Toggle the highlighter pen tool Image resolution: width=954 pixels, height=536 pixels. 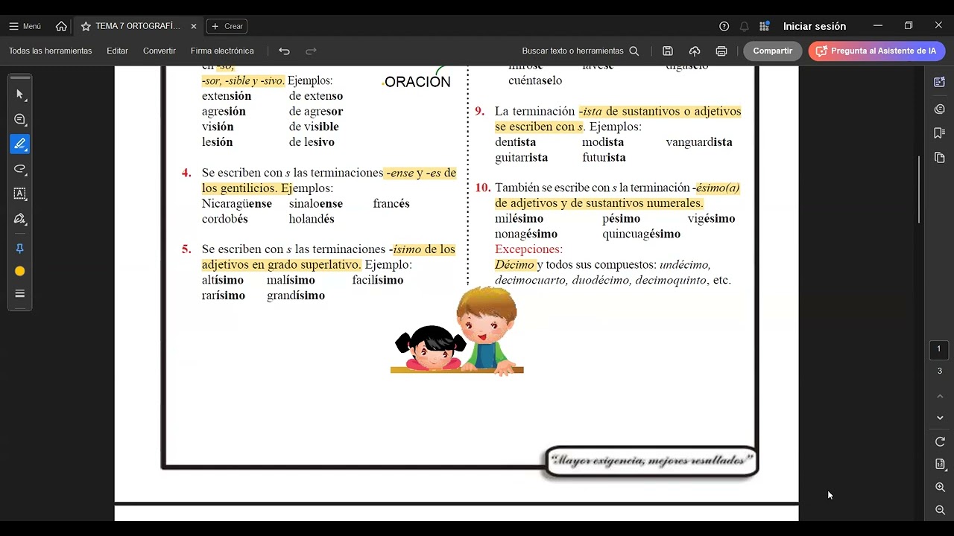[20, 144]
